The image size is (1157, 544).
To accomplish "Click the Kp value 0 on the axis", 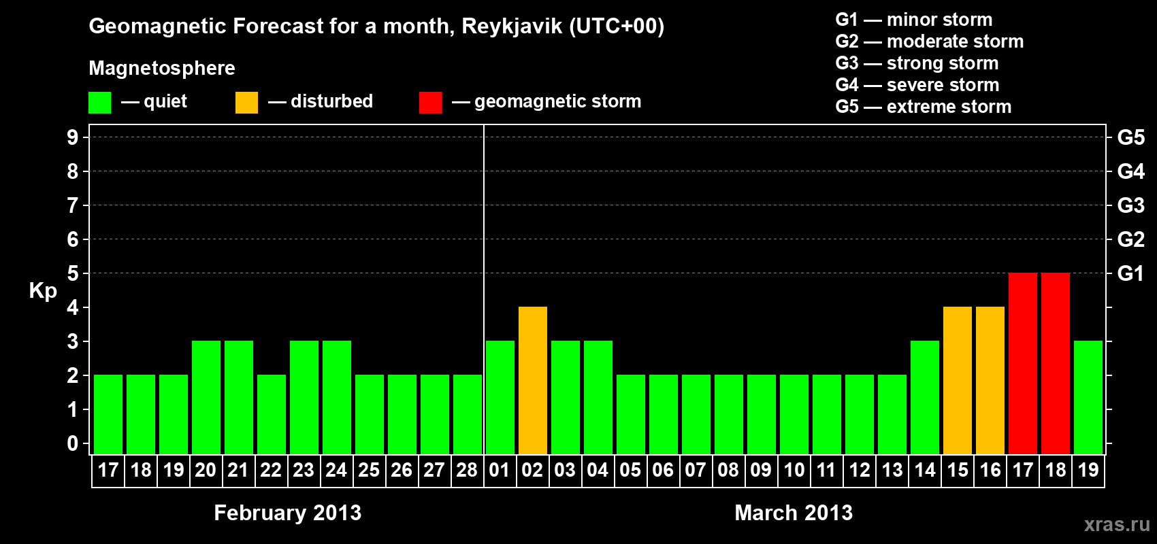I will point(73,443).
